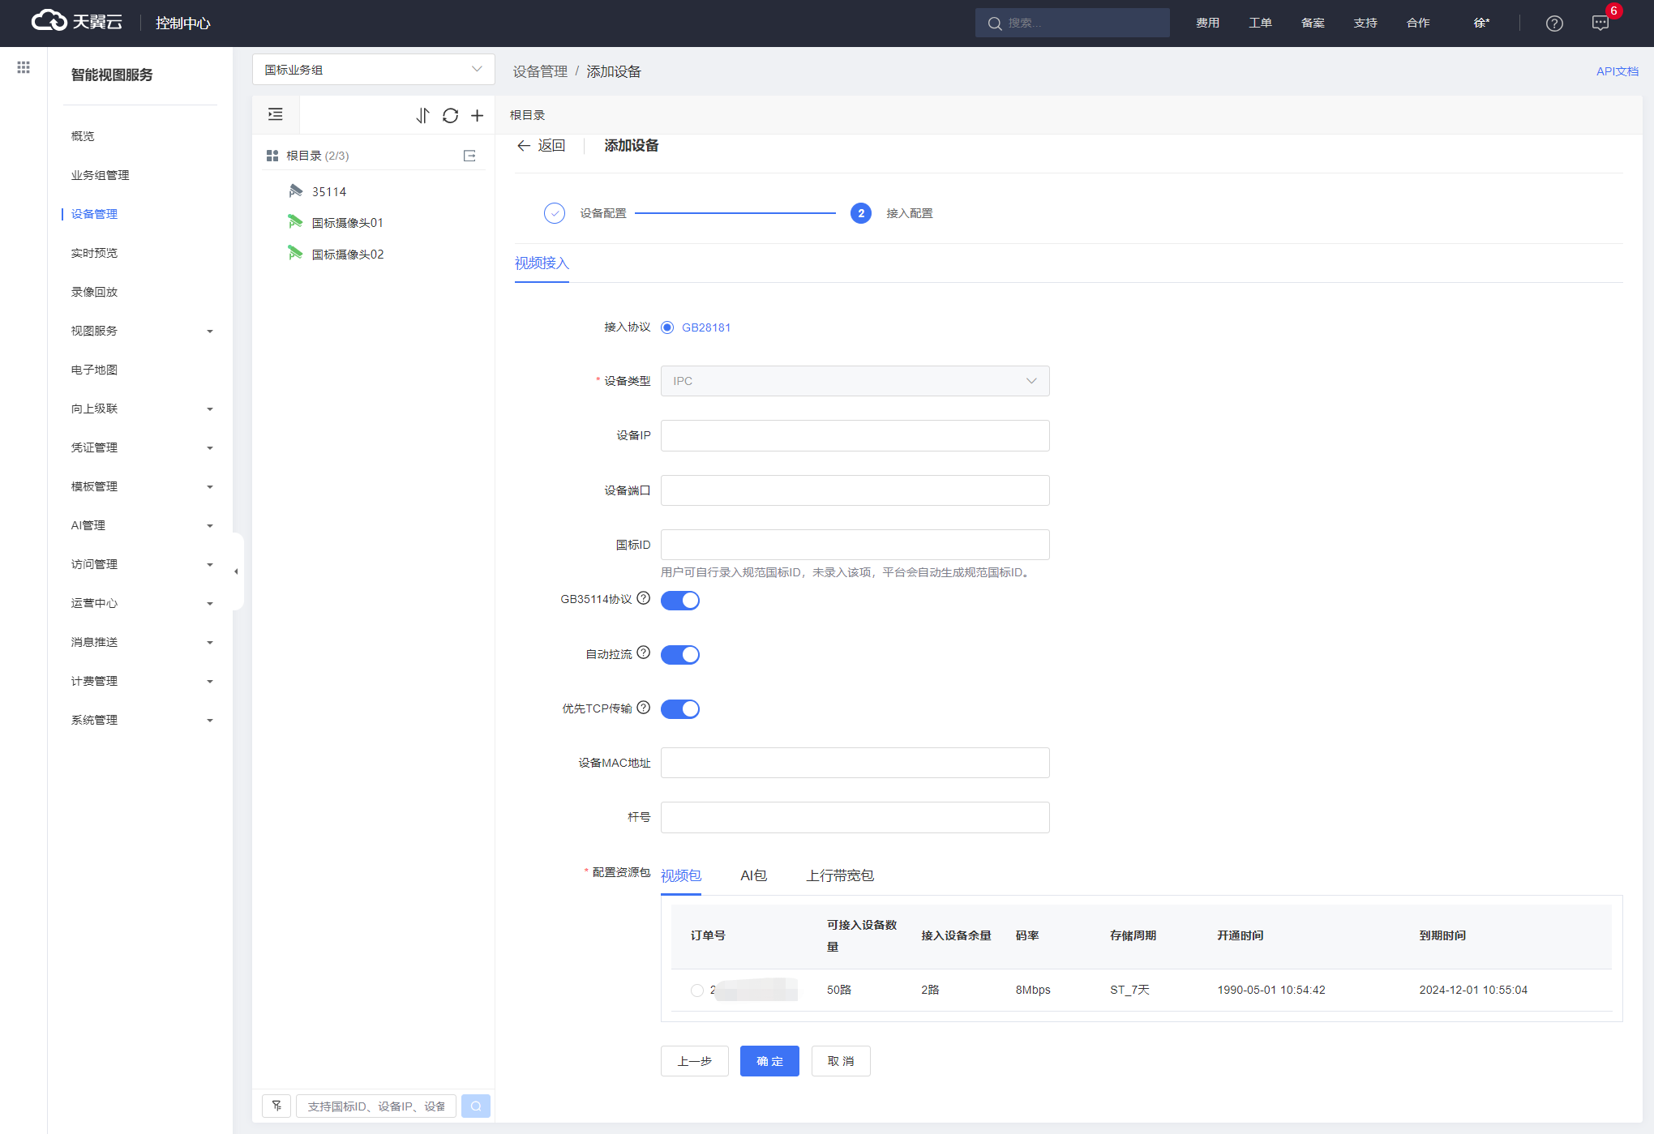1654x1134 pixels.
Task: Open the help question mark icon
Action: [x=1553, y=24]
